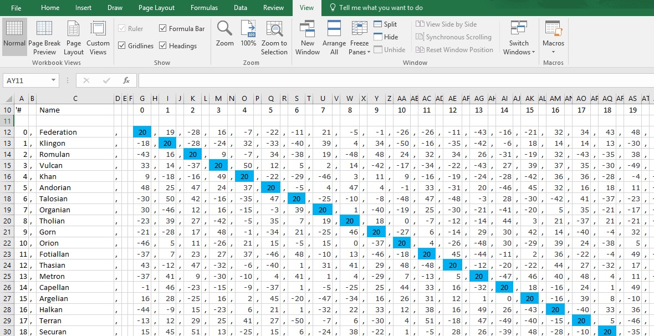Click the greyed-out Unhide window button
Screen dimensions: 654x336
(x=390, y=50)
